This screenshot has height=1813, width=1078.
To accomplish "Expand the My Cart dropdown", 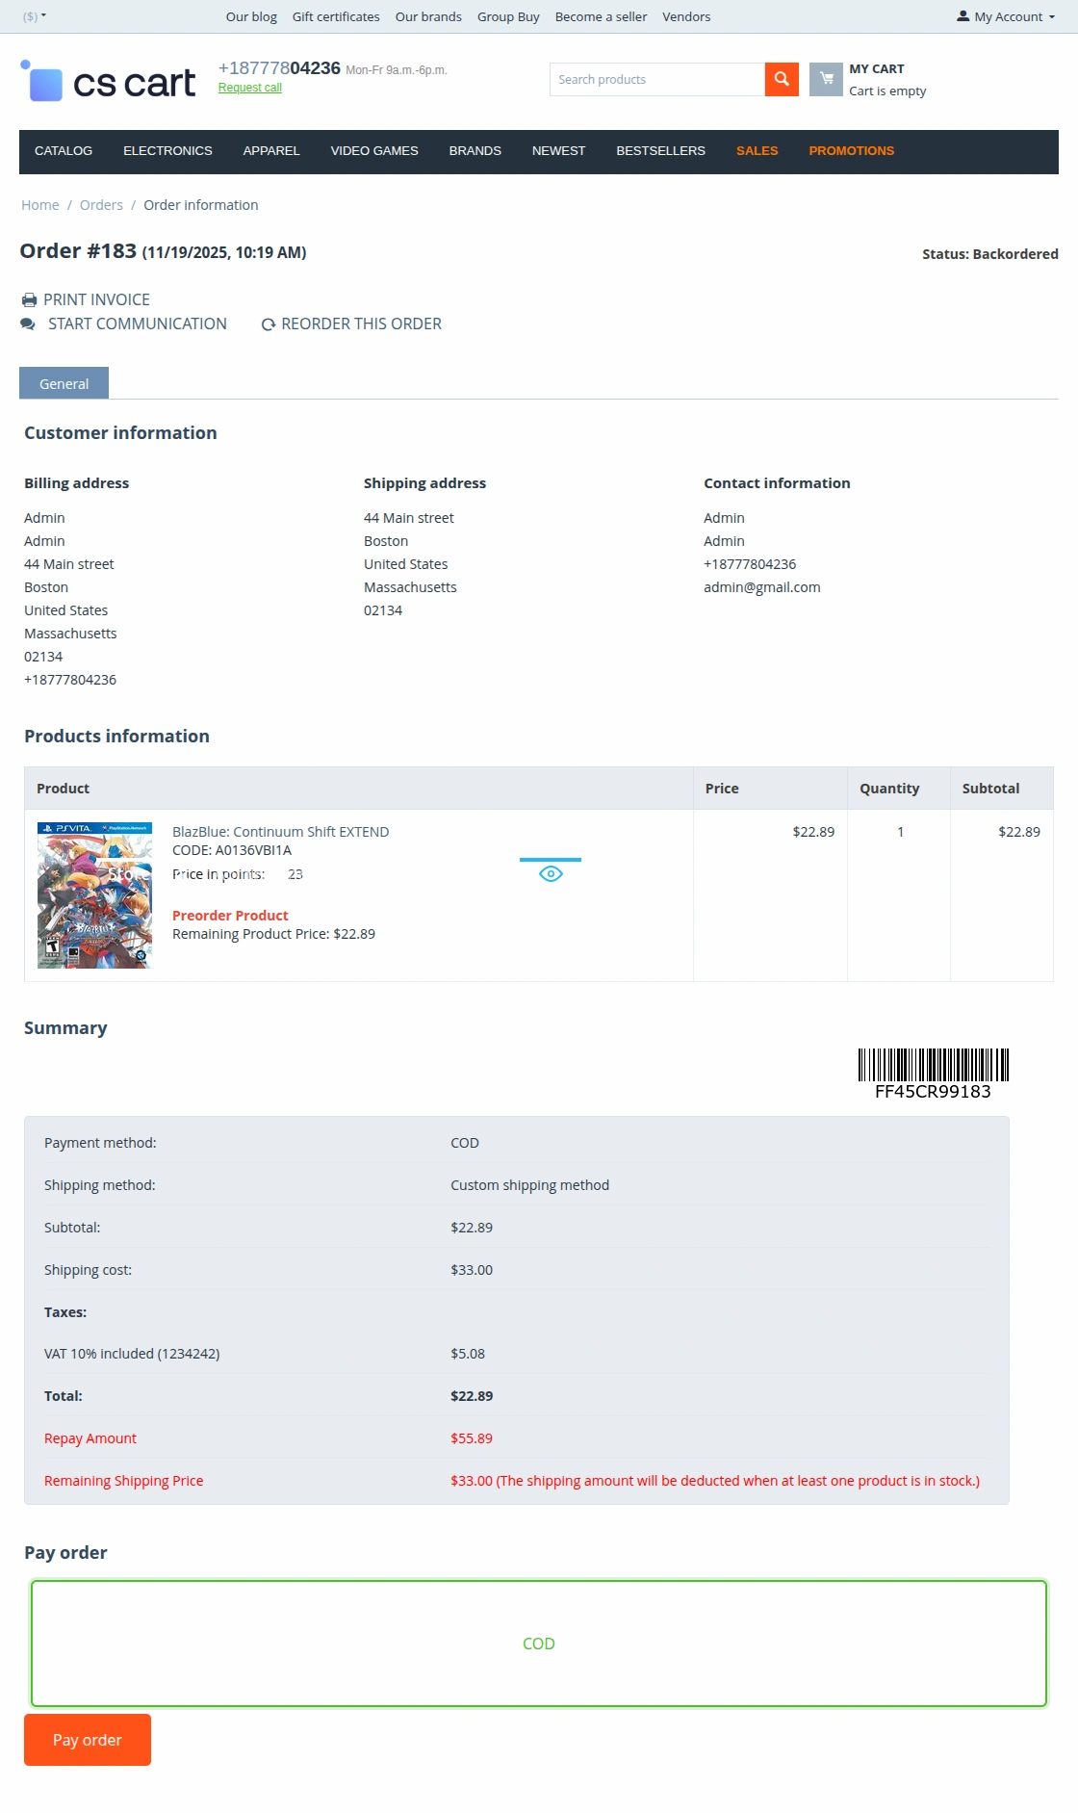I will pyautogui.click(x=886, y=80).
